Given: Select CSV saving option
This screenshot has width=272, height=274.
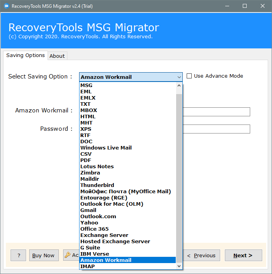Looking at the screenshot, I should click(x=128, y=154).
